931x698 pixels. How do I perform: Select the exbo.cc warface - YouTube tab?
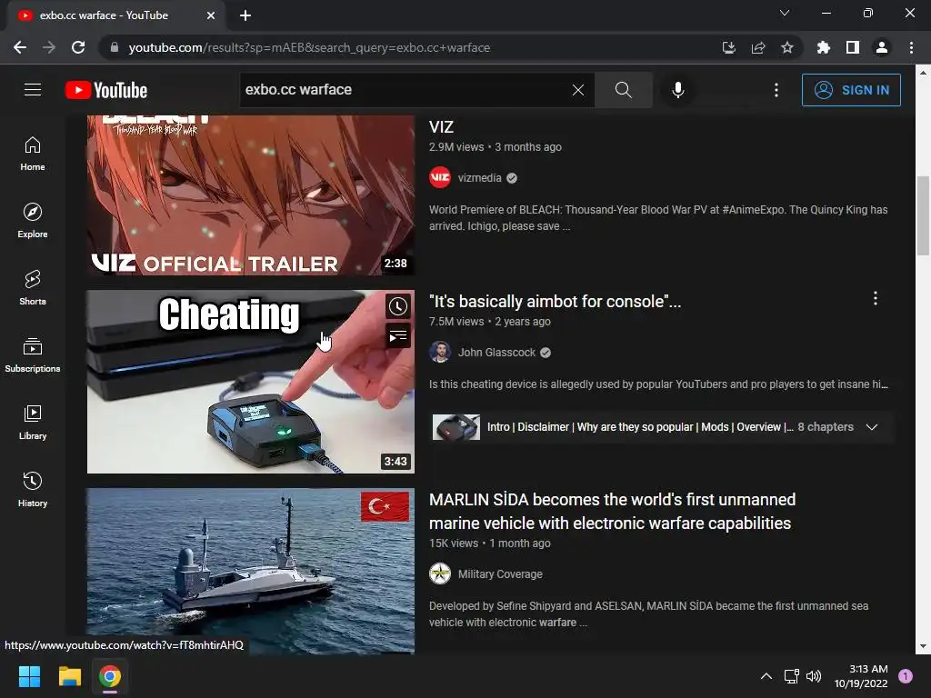(x=116, y=15)
